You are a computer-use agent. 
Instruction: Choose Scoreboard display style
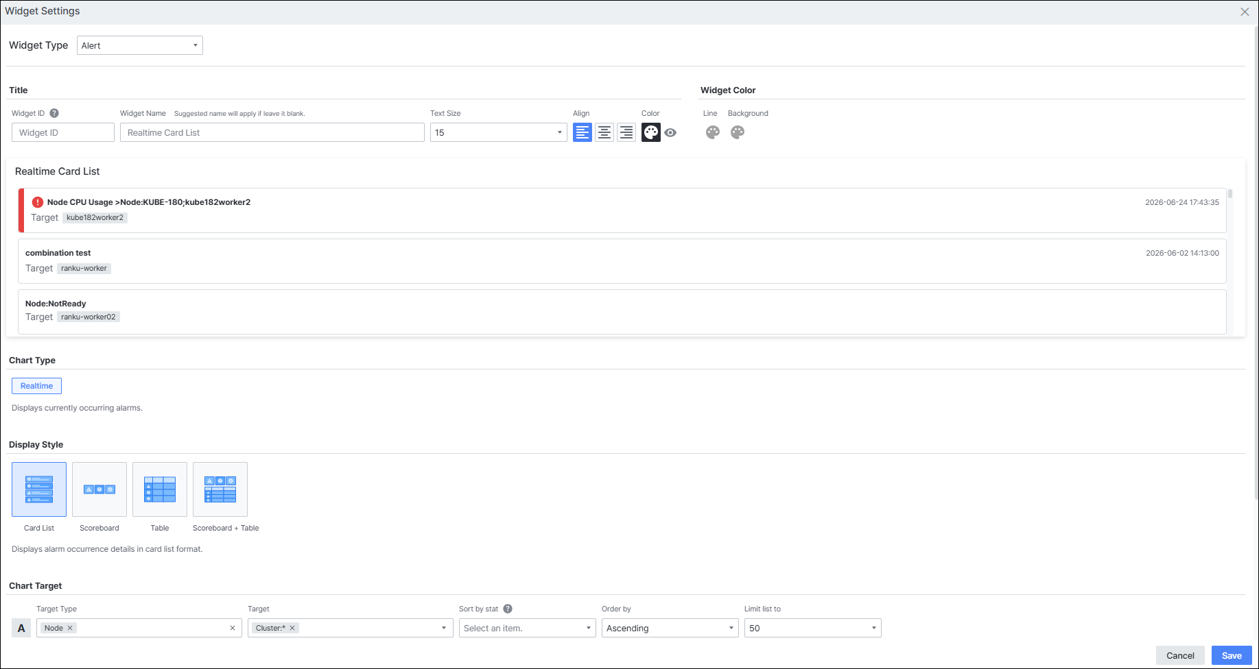(99, 489)
